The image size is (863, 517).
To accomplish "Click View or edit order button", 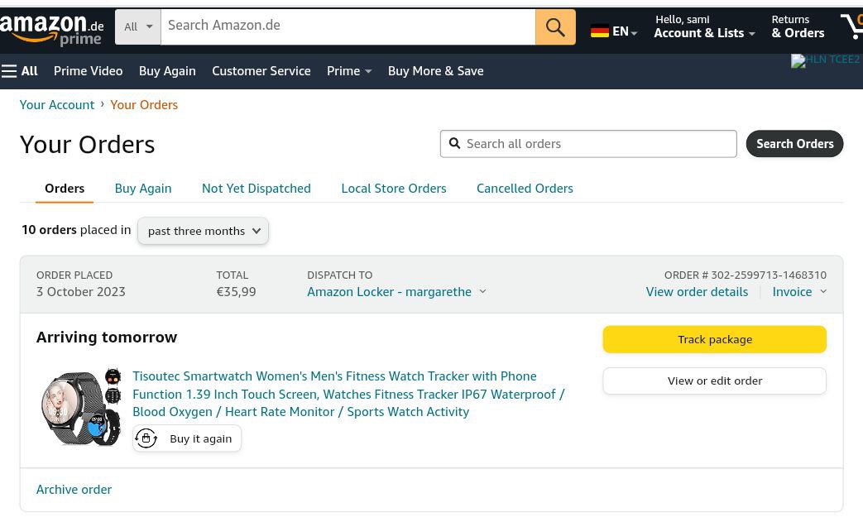I will [x=714, y=381].
